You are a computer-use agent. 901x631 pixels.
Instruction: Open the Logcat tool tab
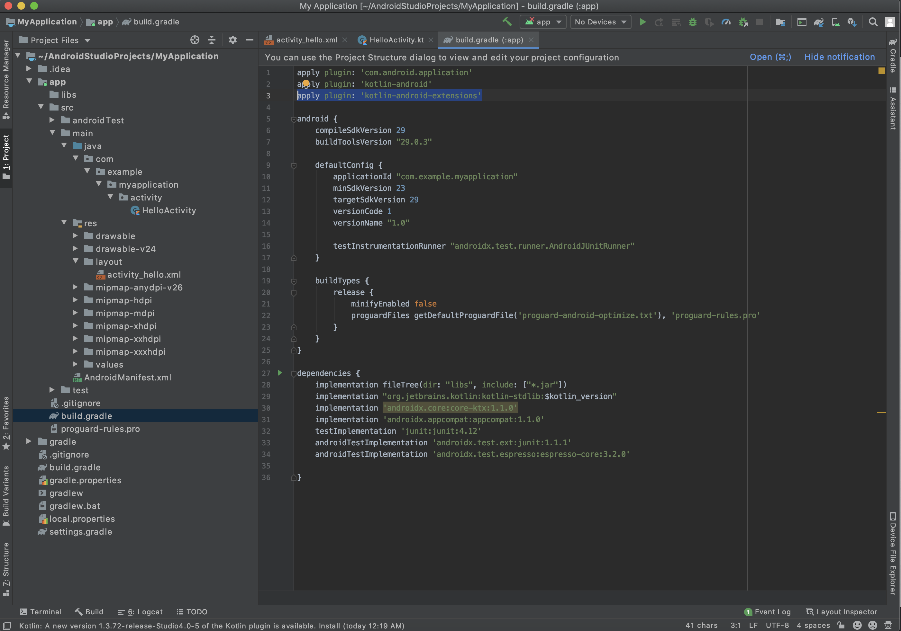(140, 612)
